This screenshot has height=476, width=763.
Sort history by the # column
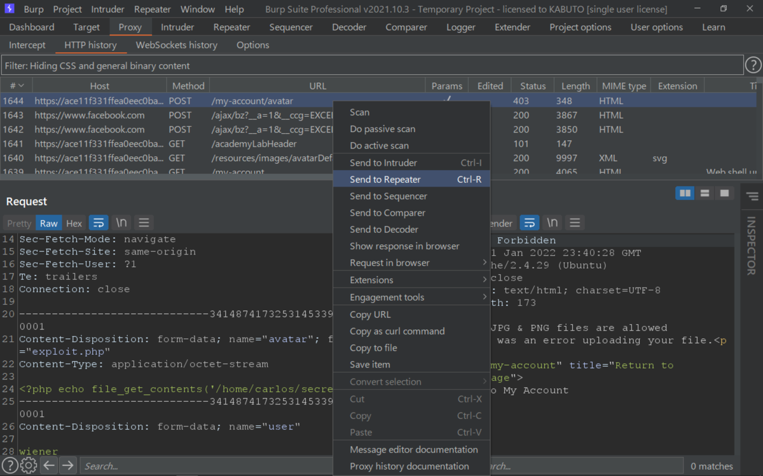tap(17, 86)
